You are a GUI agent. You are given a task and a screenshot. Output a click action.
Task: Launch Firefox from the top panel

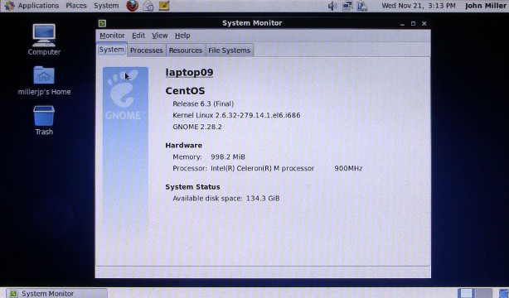click(x=132, y=6)
